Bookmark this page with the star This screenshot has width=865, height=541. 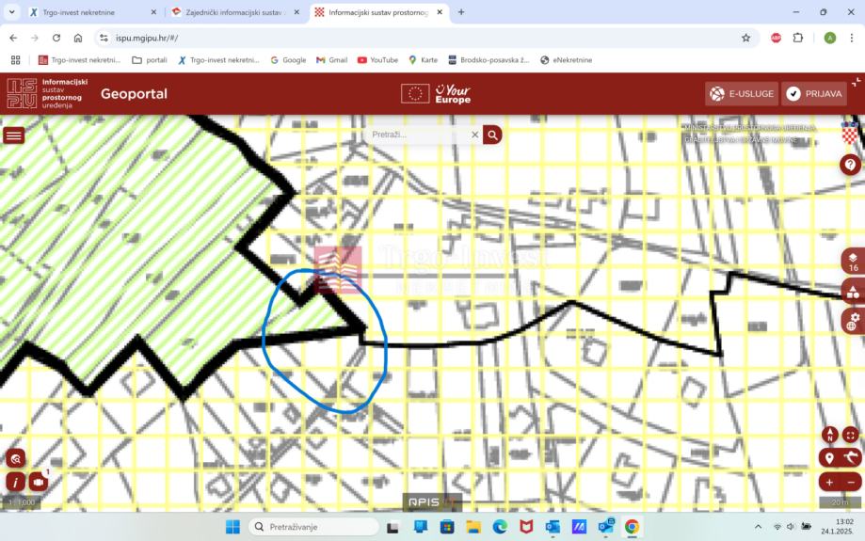(x=745, y=38)
